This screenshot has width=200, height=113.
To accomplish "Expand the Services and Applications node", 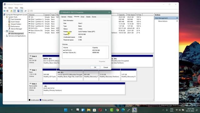I will tap(5, 36).
